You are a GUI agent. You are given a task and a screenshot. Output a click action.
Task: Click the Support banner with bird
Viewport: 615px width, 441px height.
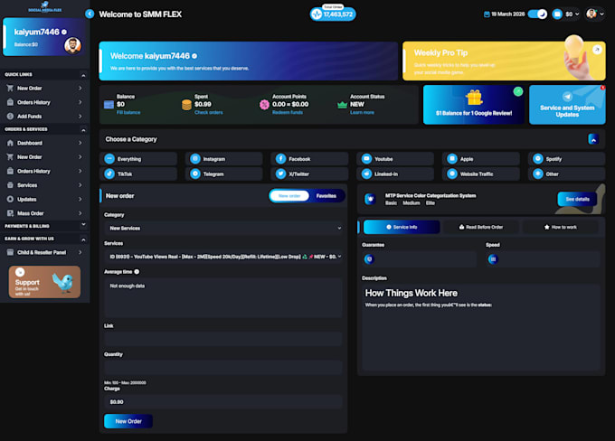click(x=44, y=282)
